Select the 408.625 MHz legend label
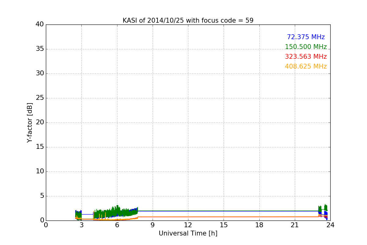 click(306, 66)
